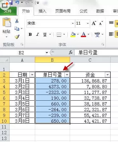118x146 pixels.
Task: Open the 文件 file menu tab
Action: point(8,11)
